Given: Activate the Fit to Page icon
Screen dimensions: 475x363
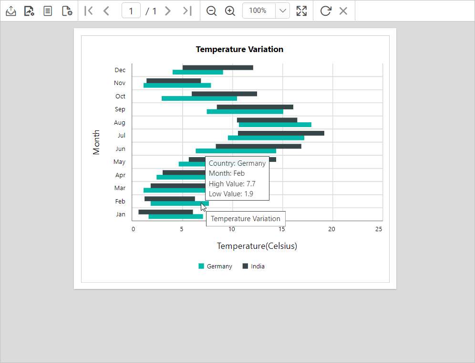Looking at the screenshot, I should 301,11.
